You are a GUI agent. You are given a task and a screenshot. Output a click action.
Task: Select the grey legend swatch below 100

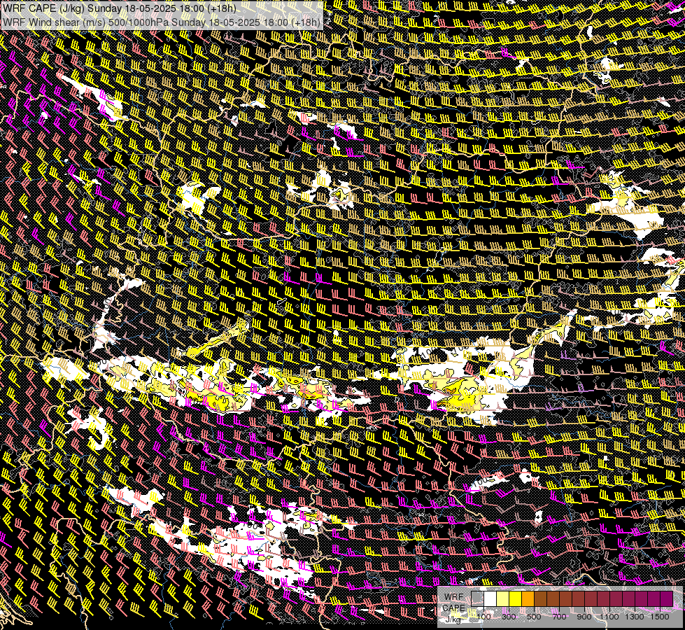477,598
